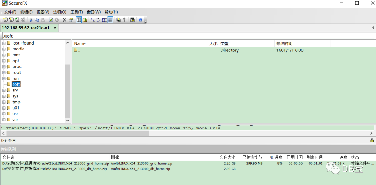Viewport: 376px width, 185px height.
Task: Expand the opt folder node
Action: (4, 61)
